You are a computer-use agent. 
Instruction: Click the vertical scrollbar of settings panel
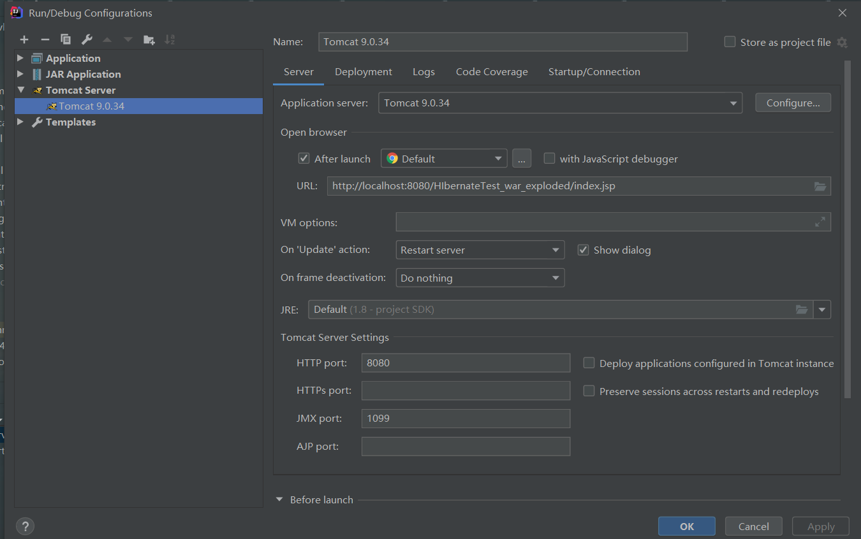(x=848, y=229)
